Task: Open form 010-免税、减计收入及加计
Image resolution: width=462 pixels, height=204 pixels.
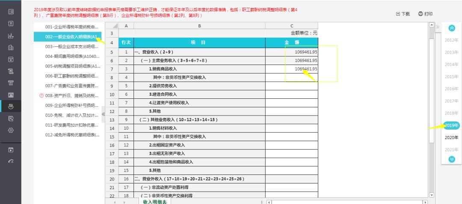Action: (71, 115)
